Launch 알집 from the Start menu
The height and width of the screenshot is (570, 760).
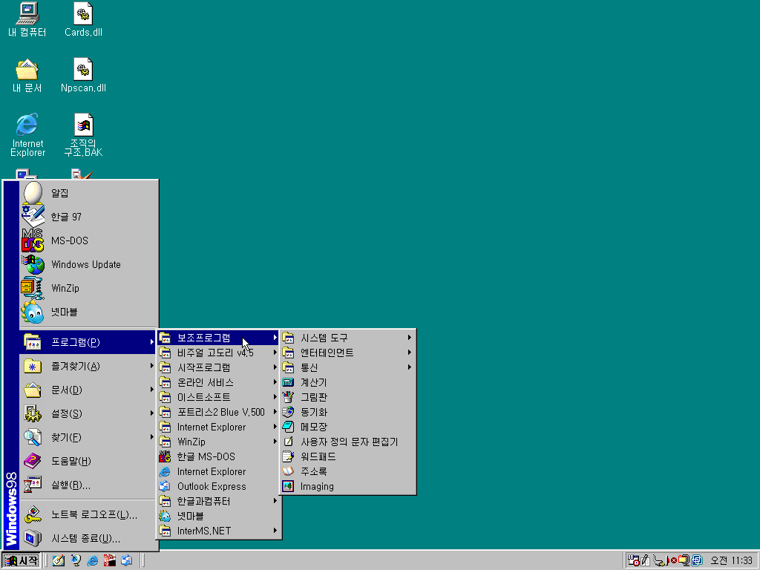click(x=89, y=193)
